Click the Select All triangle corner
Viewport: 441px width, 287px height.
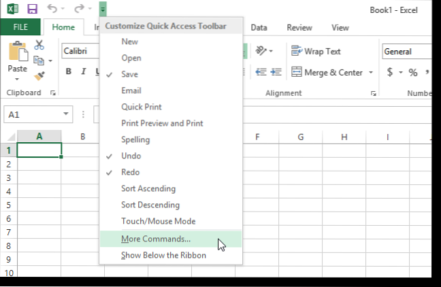coord(11,137)
